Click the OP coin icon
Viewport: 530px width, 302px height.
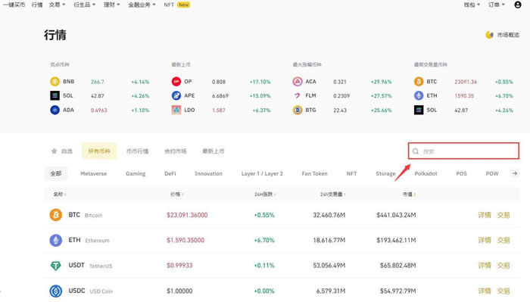(x=176, y=82)
